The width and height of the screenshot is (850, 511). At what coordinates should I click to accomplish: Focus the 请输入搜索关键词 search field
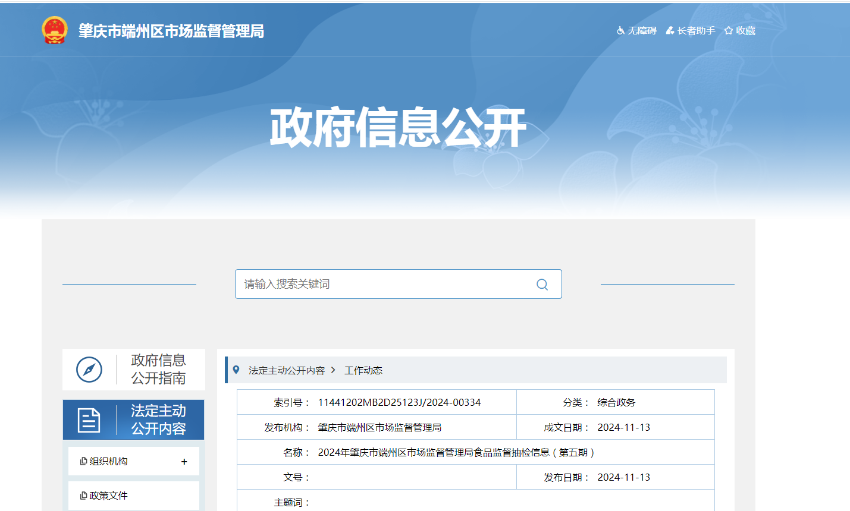pos(398,284)
